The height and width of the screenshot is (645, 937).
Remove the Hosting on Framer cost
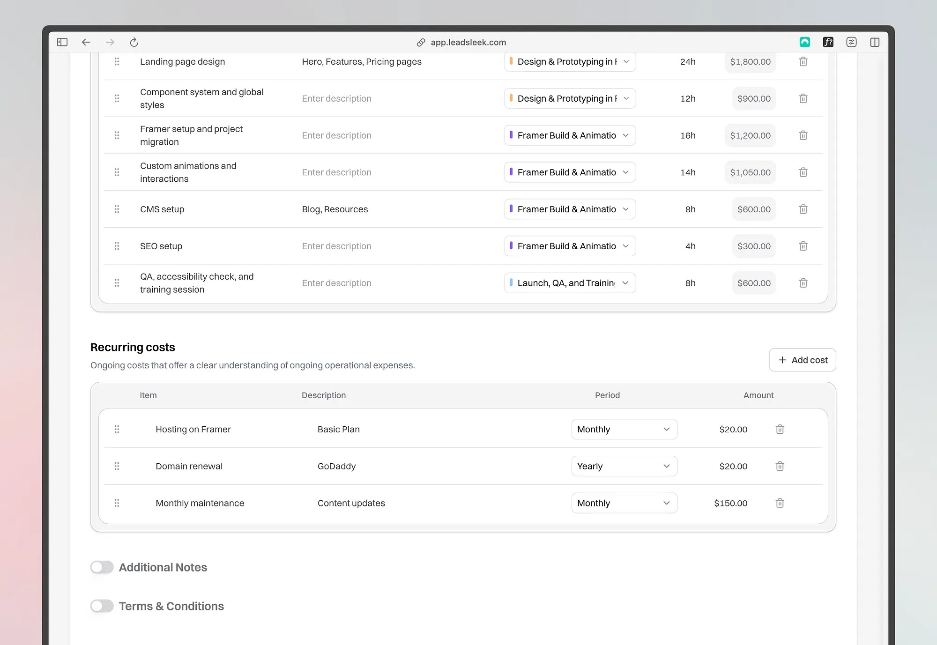point(780,429)
